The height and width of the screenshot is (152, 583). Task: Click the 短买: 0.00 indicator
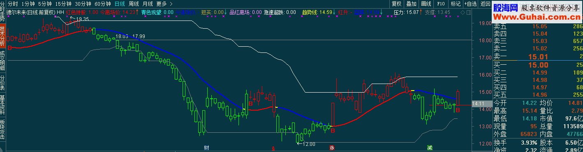(x=213, y=12)
